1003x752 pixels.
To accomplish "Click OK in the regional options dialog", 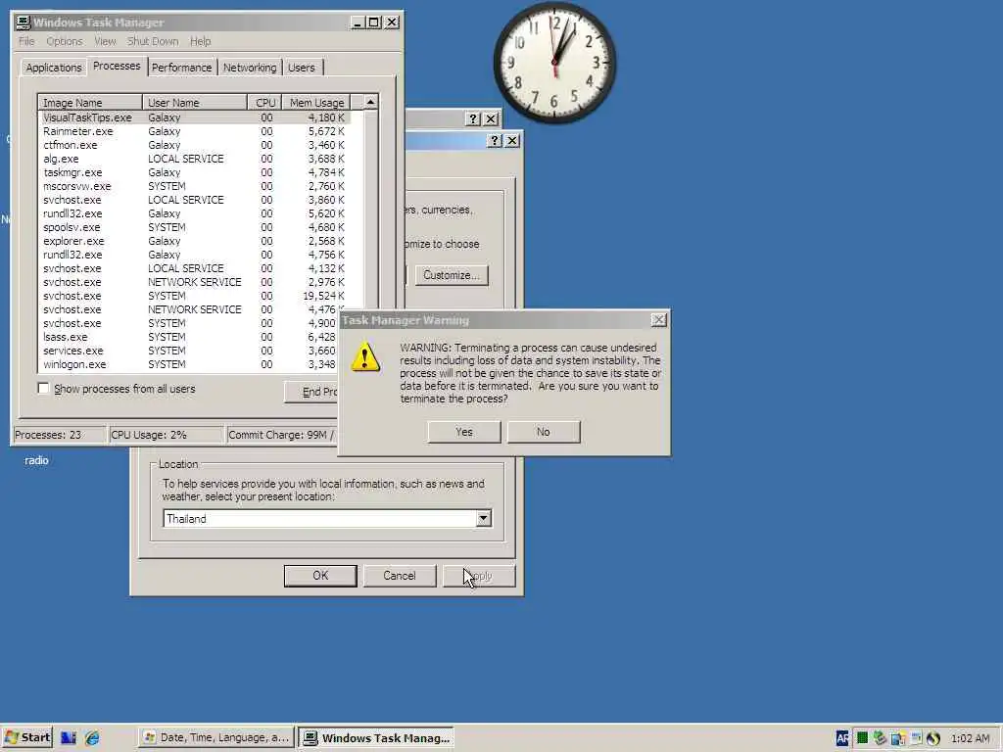I will pos(320,576).
